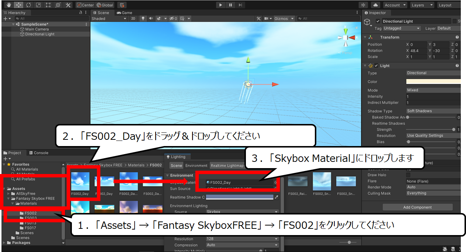The image size is (466, 252).
Task: Open the light Mode dropdown showing Mixed
Action: (434, 90)
